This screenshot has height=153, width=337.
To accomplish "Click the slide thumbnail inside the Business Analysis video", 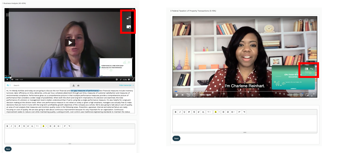I will click(x=115, y=67).
